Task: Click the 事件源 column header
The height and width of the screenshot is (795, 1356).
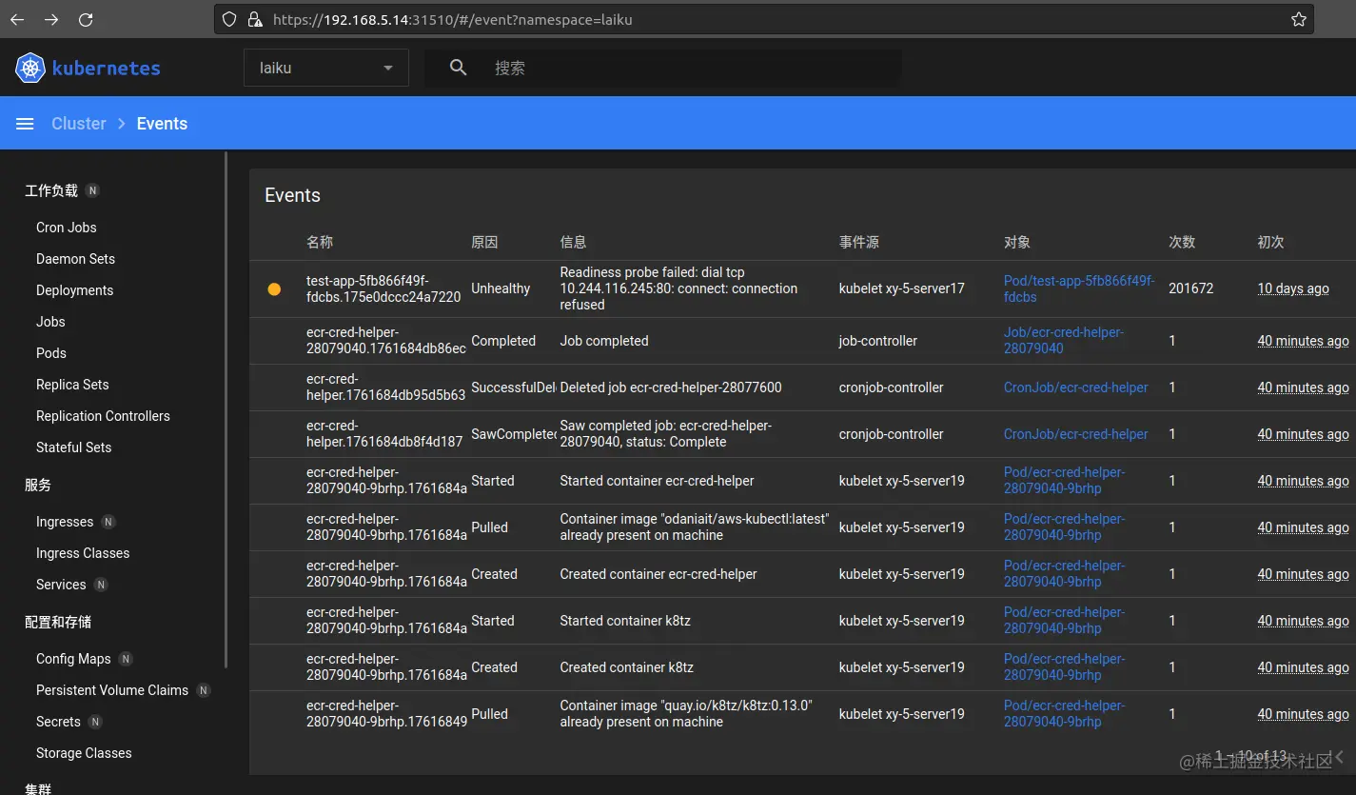Action: 858,242
